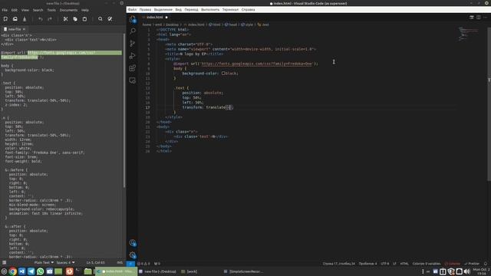Open the Source Control view icon
Viewport: 491px width, 276px height.
(x=133, y=43)
